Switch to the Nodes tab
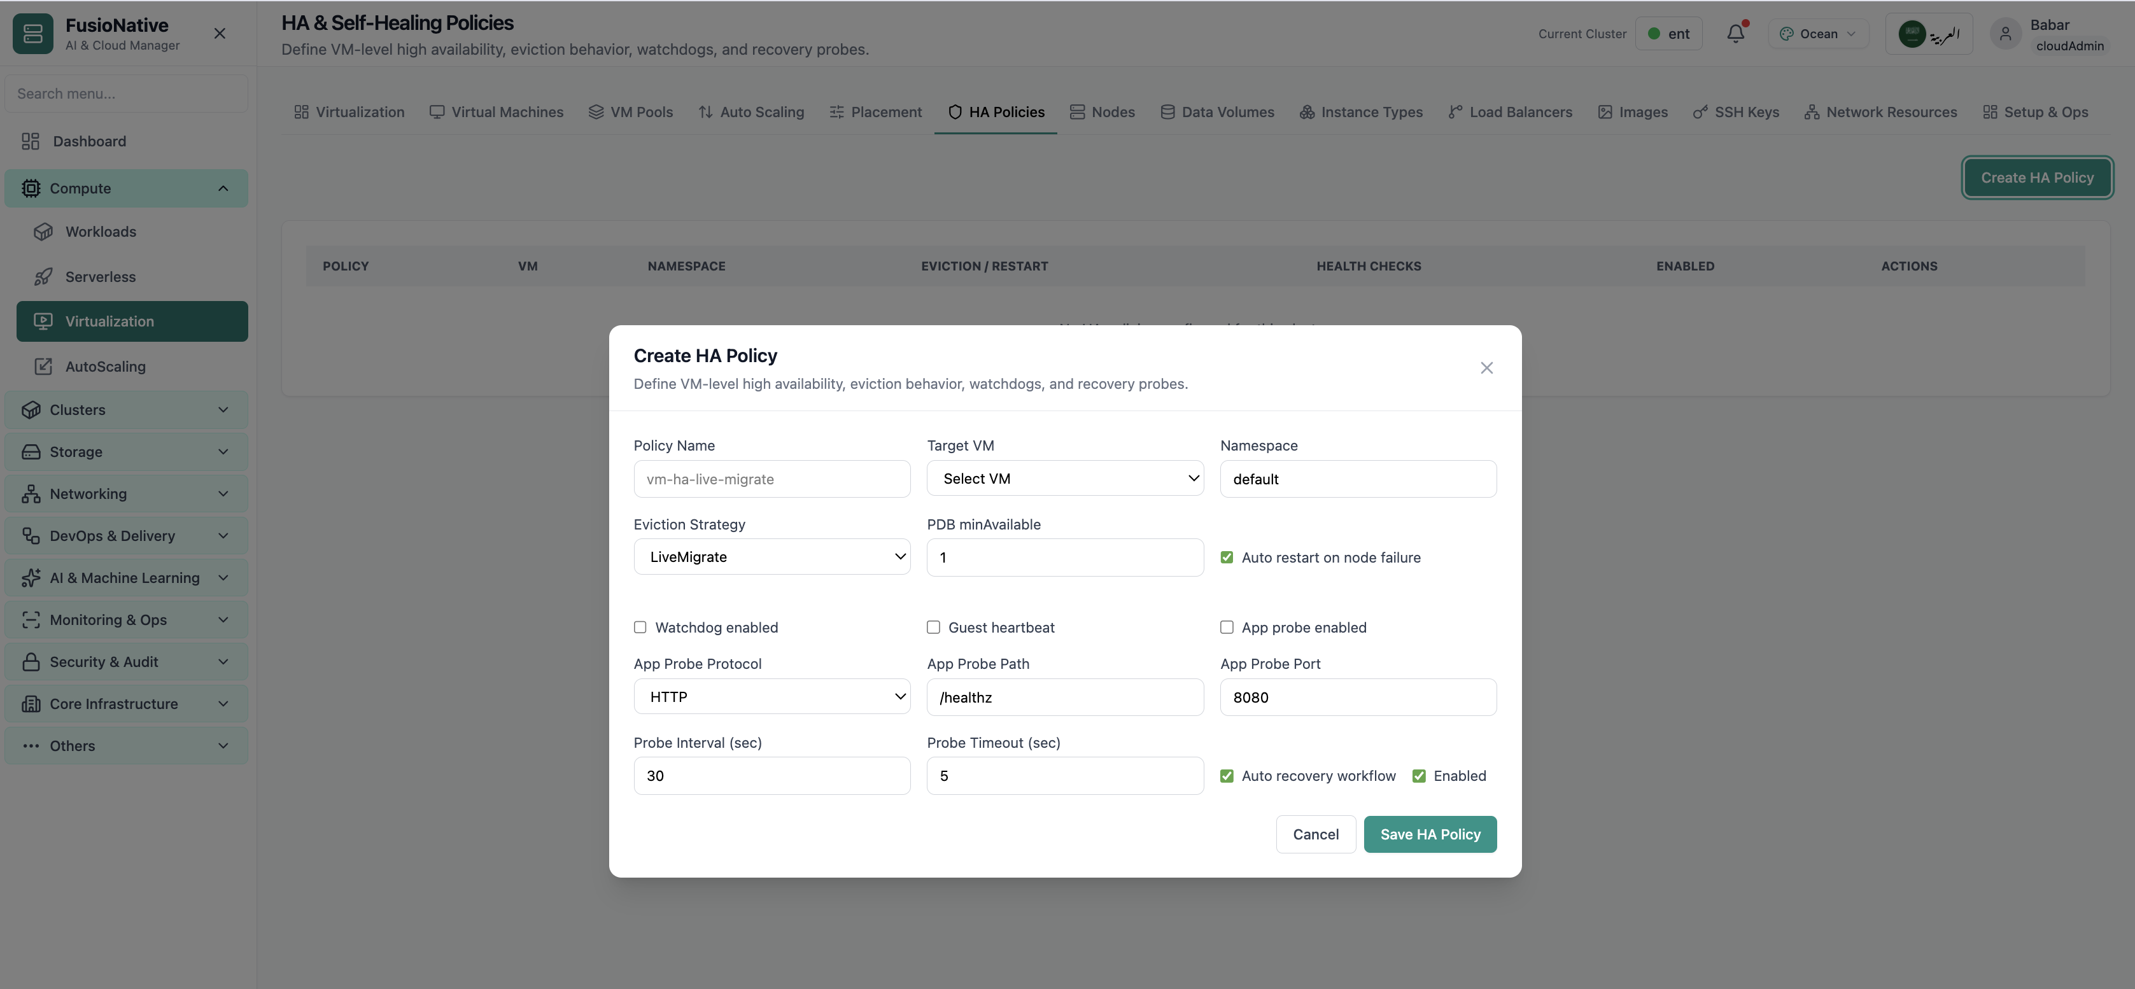This screenshot has width=2135, height=989. 1101,112
